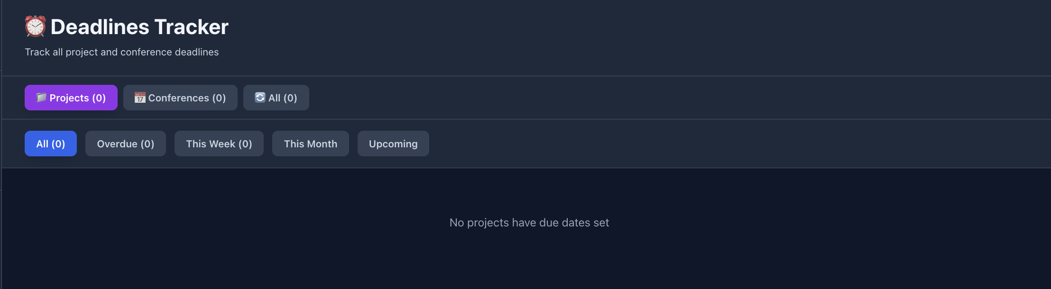Viewport: 1051px width, 289px height.
Task: Click the purple highlighted Projects button
Action: point(71,98)
